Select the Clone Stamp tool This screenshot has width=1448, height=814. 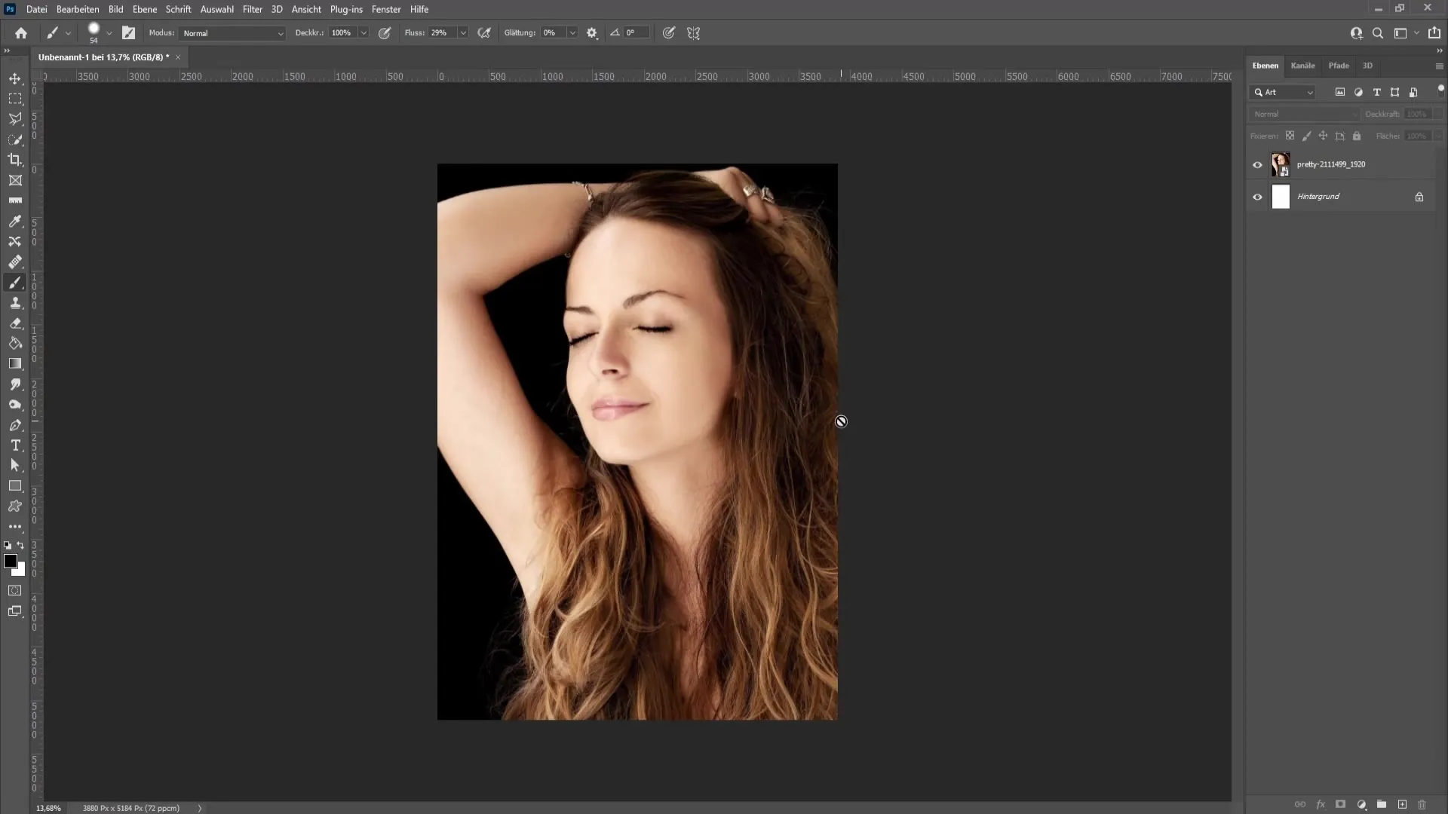(x=15, y=302)
